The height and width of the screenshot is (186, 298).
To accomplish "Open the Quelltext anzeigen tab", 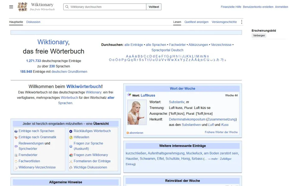I will (196, 22).
